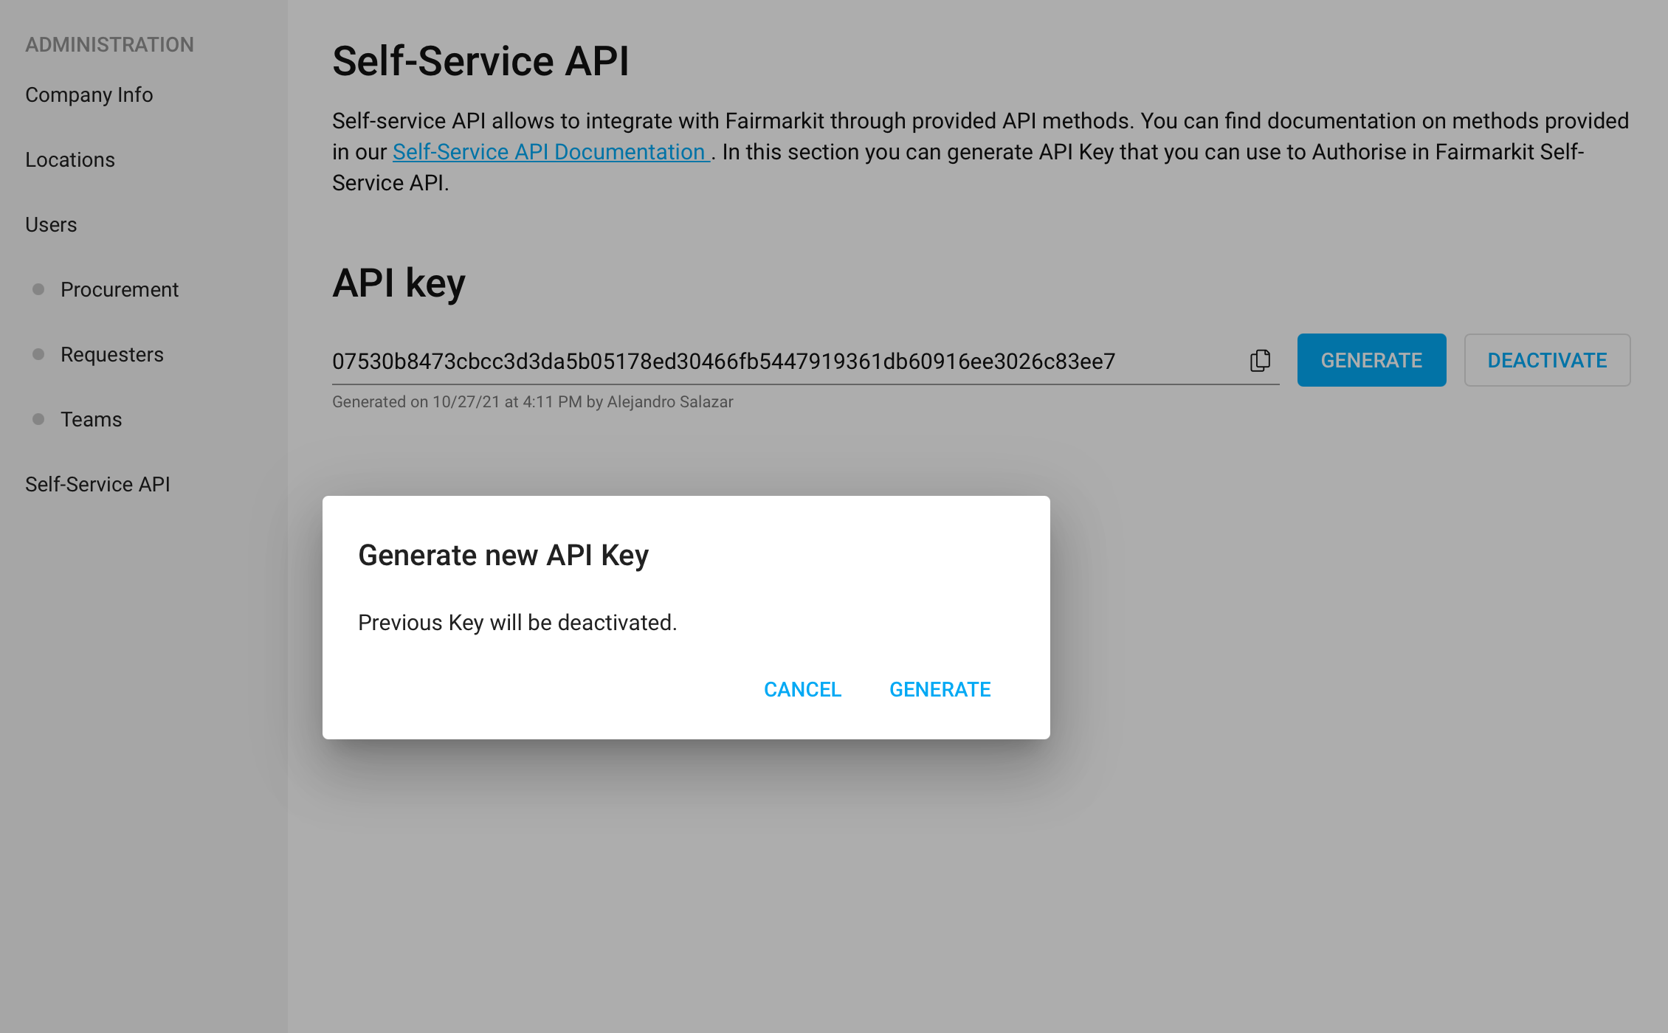The width and height of the screenshot is (1668, 1033).
Task: Select Users in the sidebar
Action: click(x=51, y=224)
